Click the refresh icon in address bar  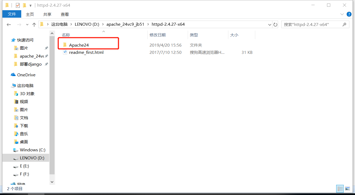pos(275,24)
